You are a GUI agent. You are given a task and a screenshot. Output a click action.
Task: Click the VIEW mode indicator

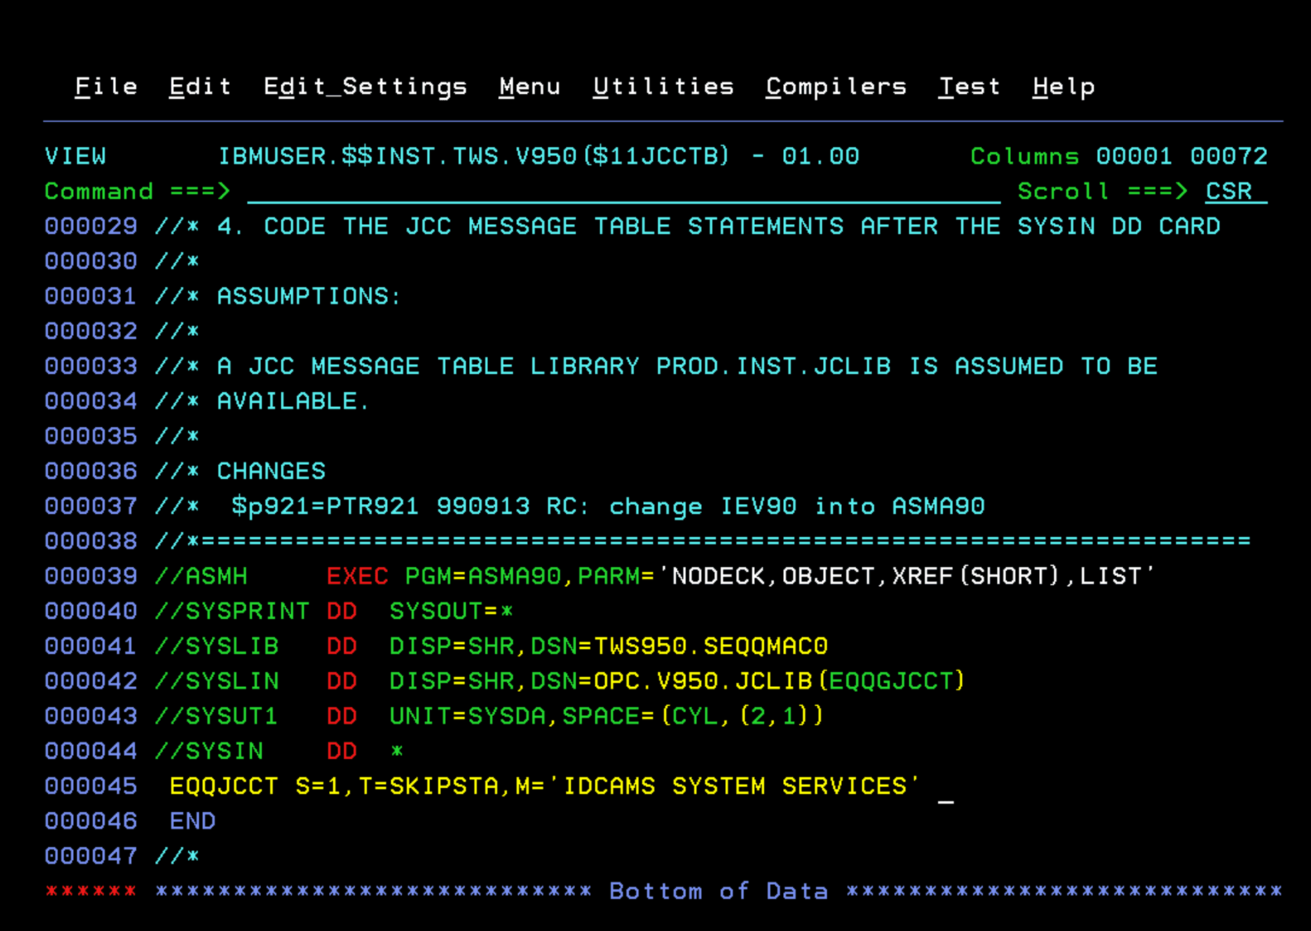[76, 156]
